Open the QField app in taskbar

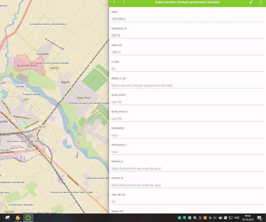[28, 218]
